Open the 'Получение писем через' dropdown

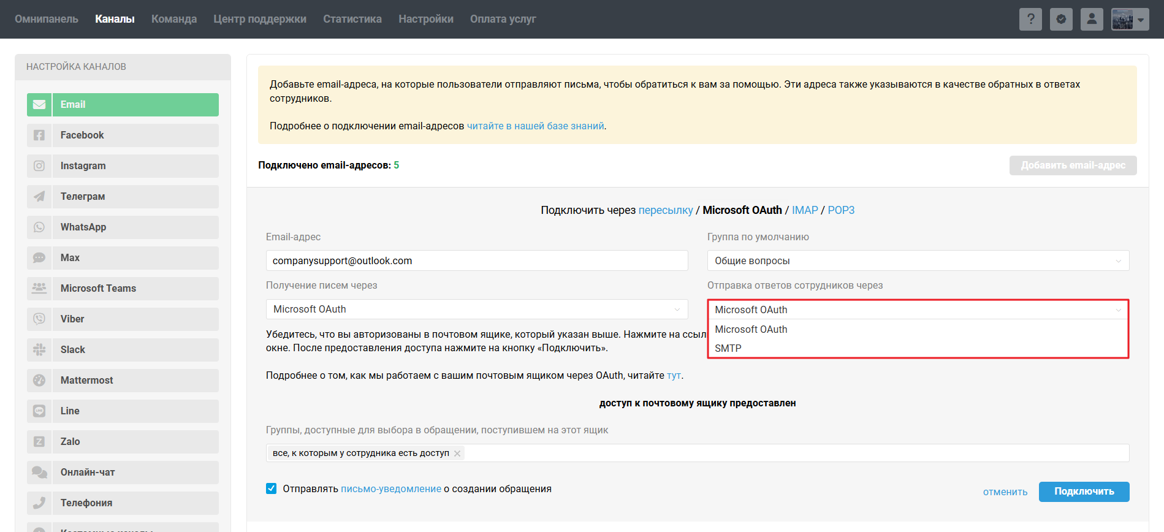(476, 310)
